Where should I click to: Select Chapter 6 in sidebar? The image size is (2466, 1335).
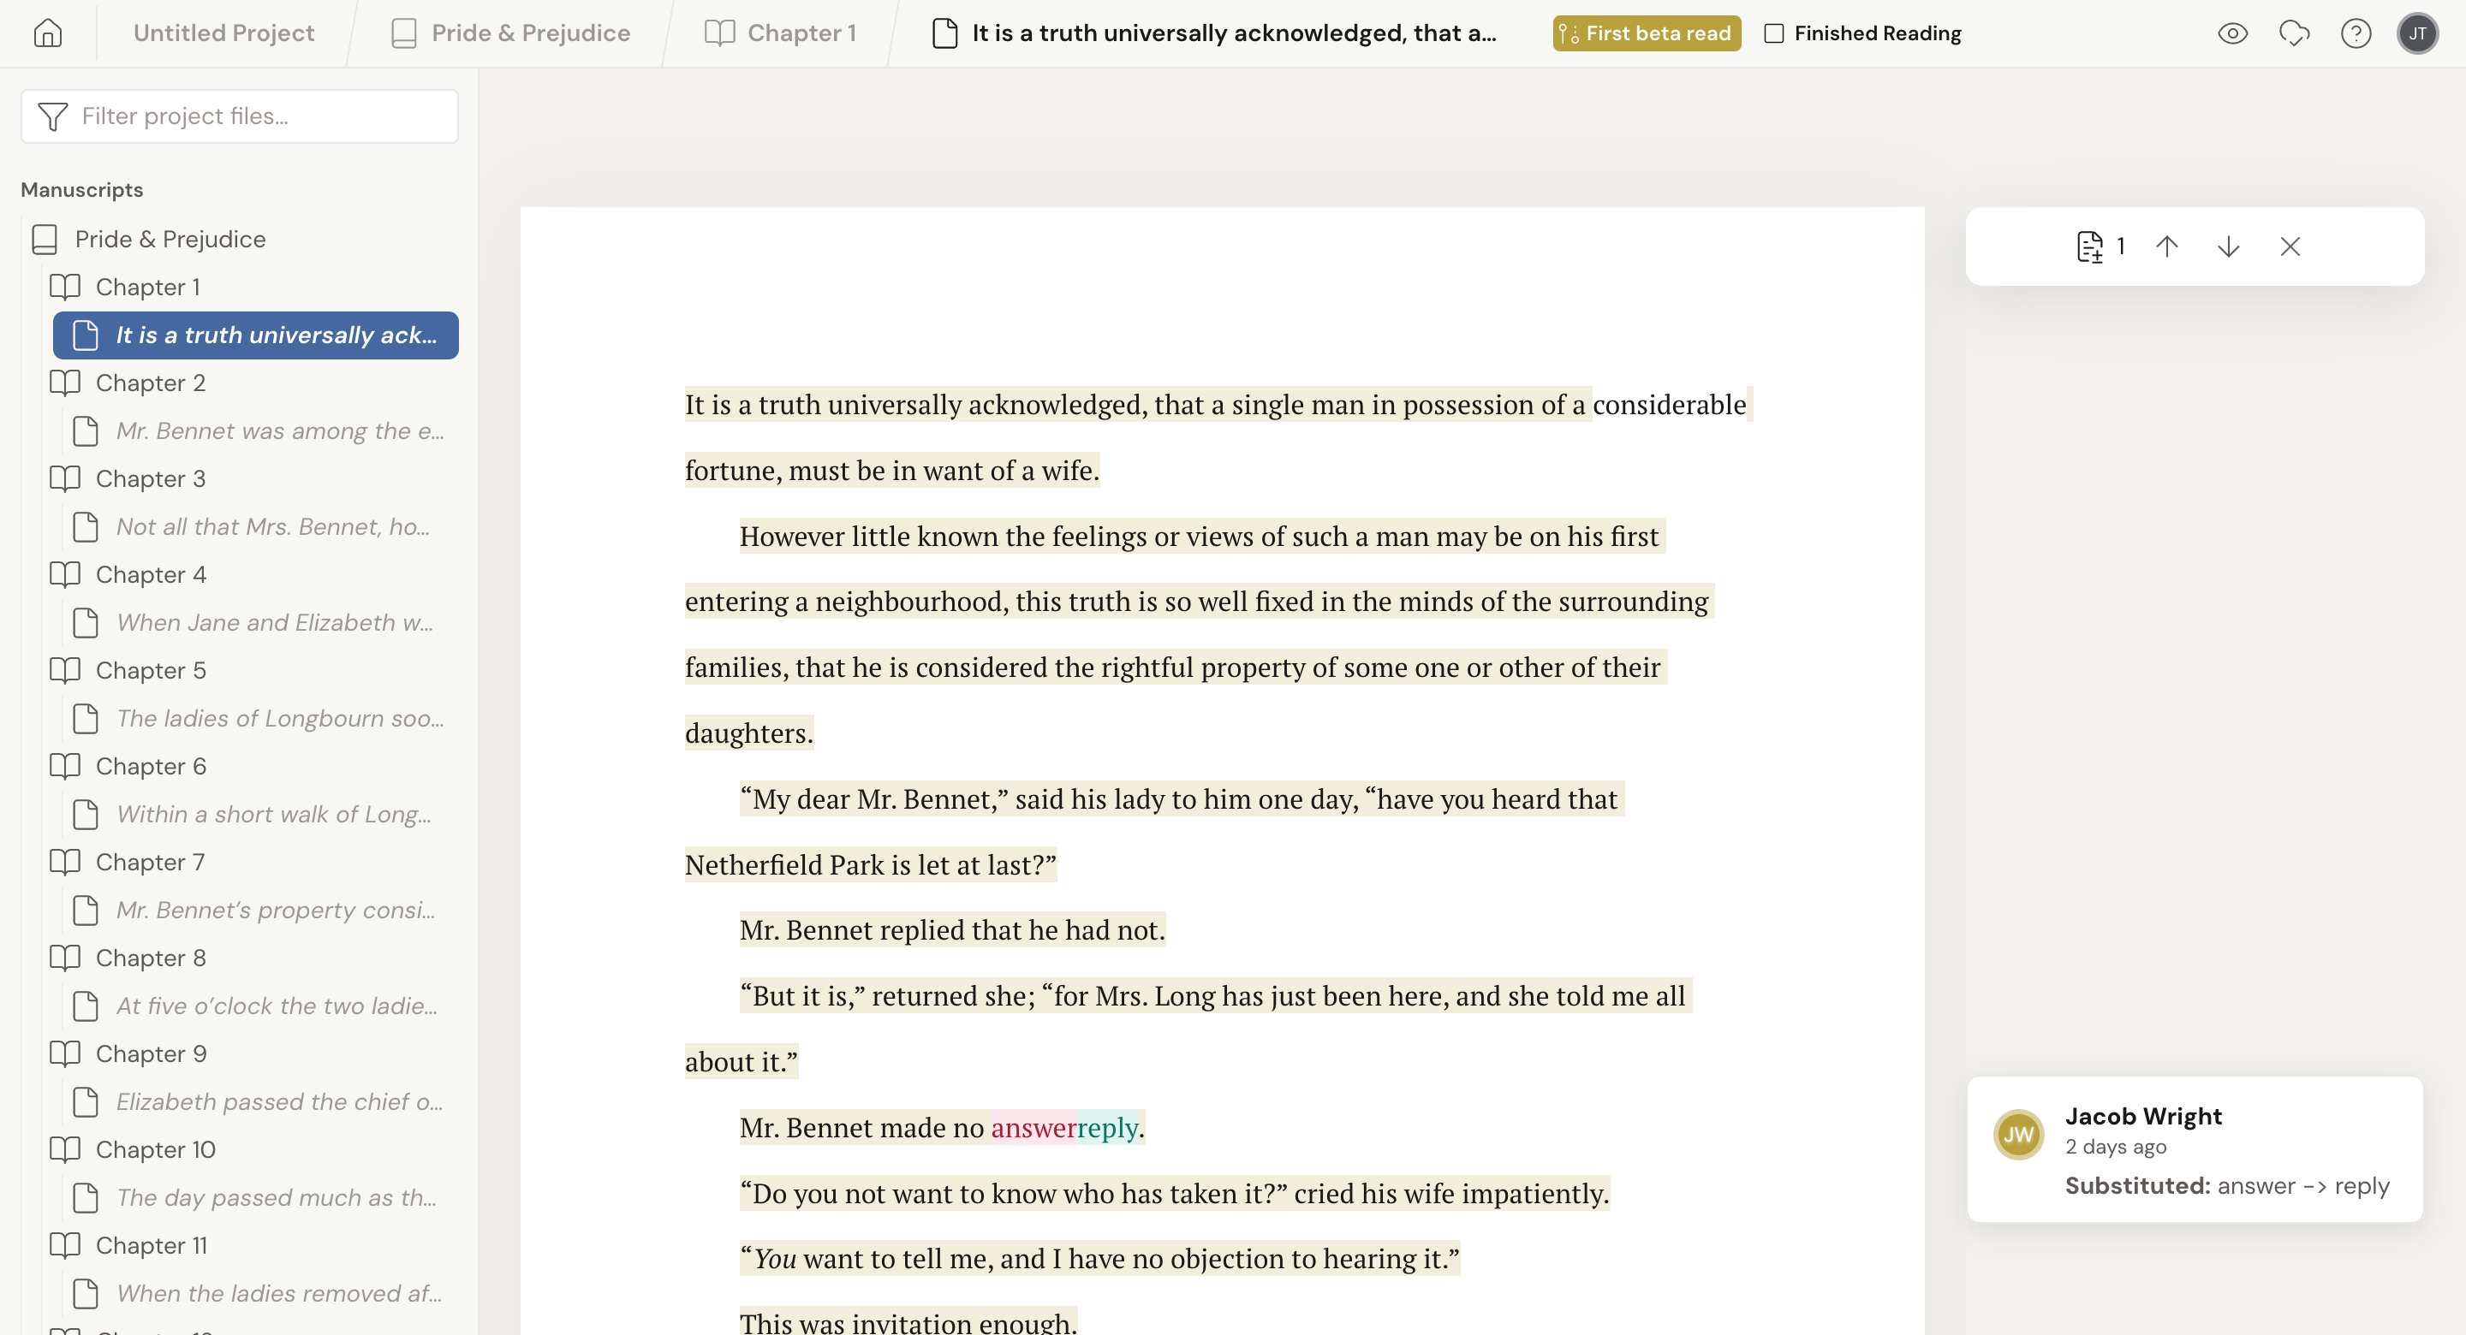click(x=151, y=766)
